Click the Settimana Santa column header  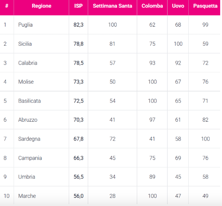(x=112, y=6)
